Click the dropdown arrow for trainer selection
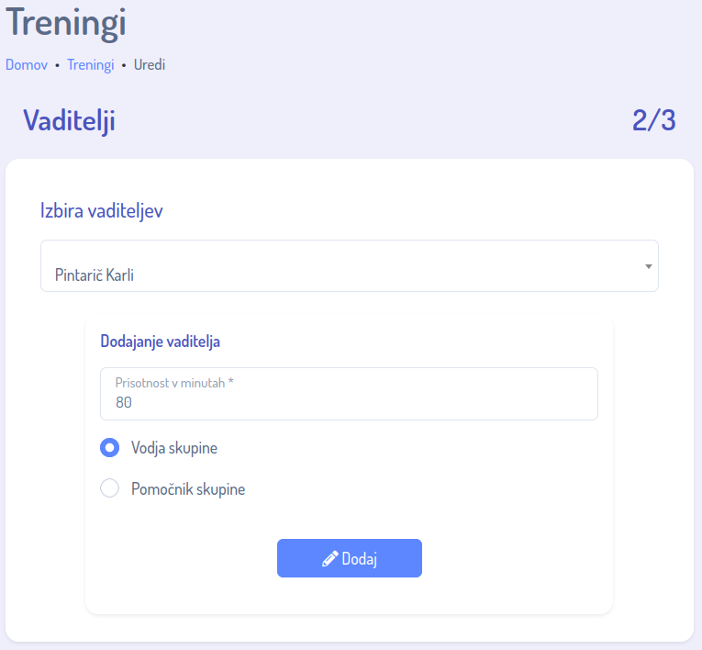 (x=648, y=266)
